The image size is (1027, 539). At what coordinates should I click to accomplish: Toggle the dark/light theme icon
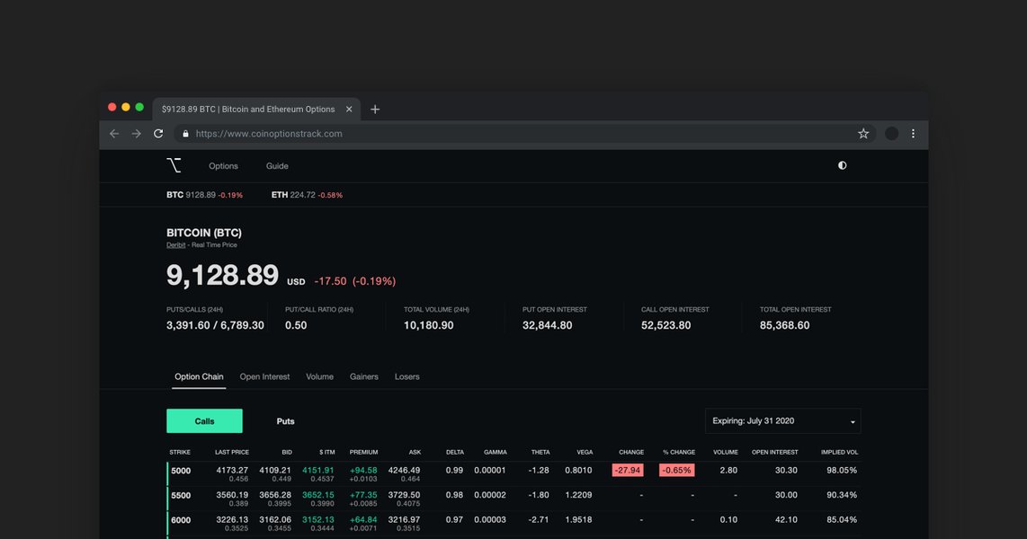coord(843,165)
